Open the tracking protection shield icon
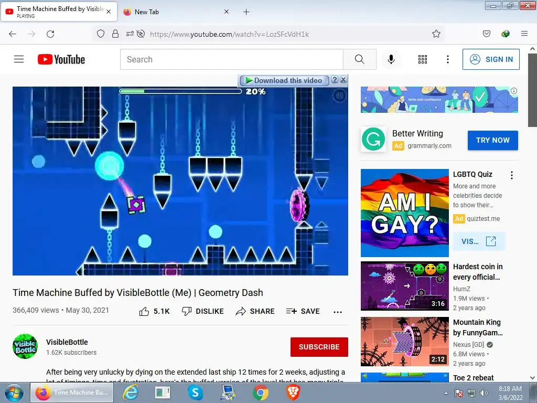537x403 pixels. pyautogui.click(x=101, y=34)
